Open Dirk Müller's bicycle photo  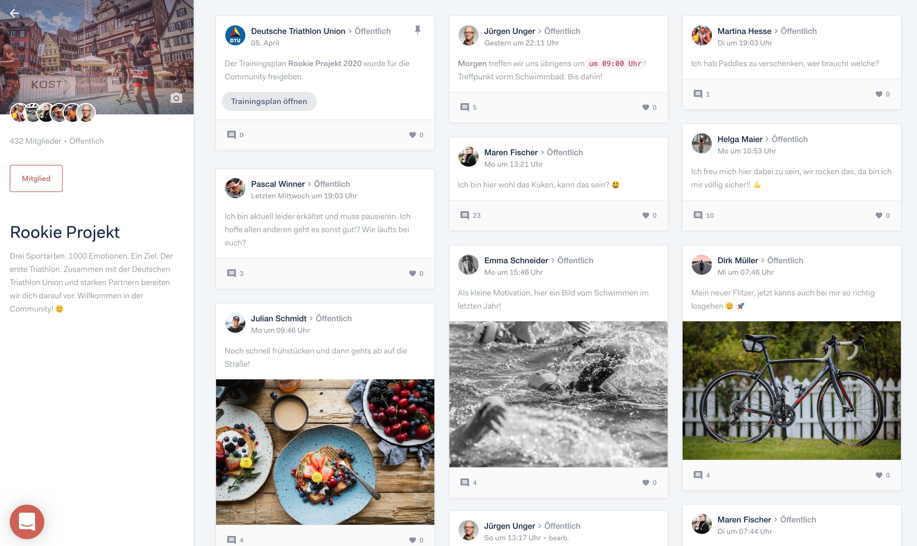point(791,390)
